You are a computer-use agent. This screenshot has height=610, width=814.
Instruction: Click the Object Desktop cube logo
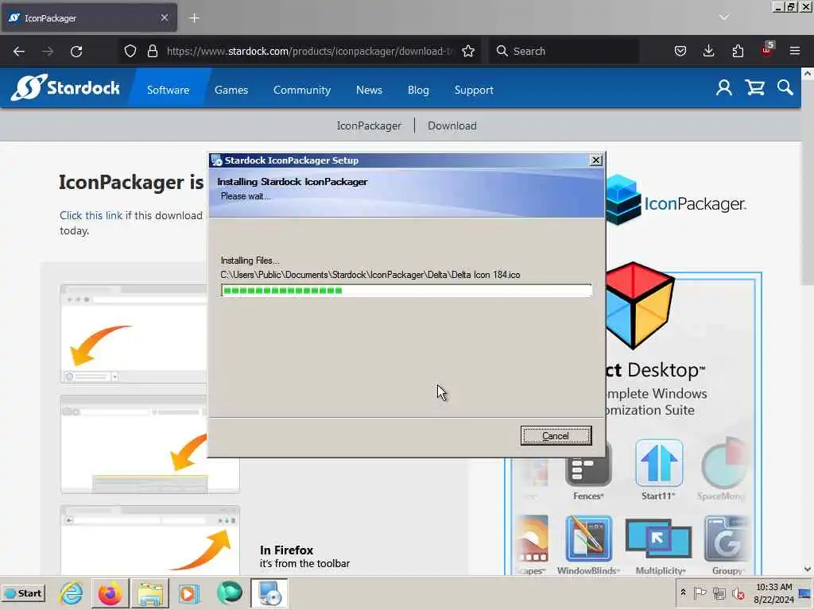pos(640,304)
